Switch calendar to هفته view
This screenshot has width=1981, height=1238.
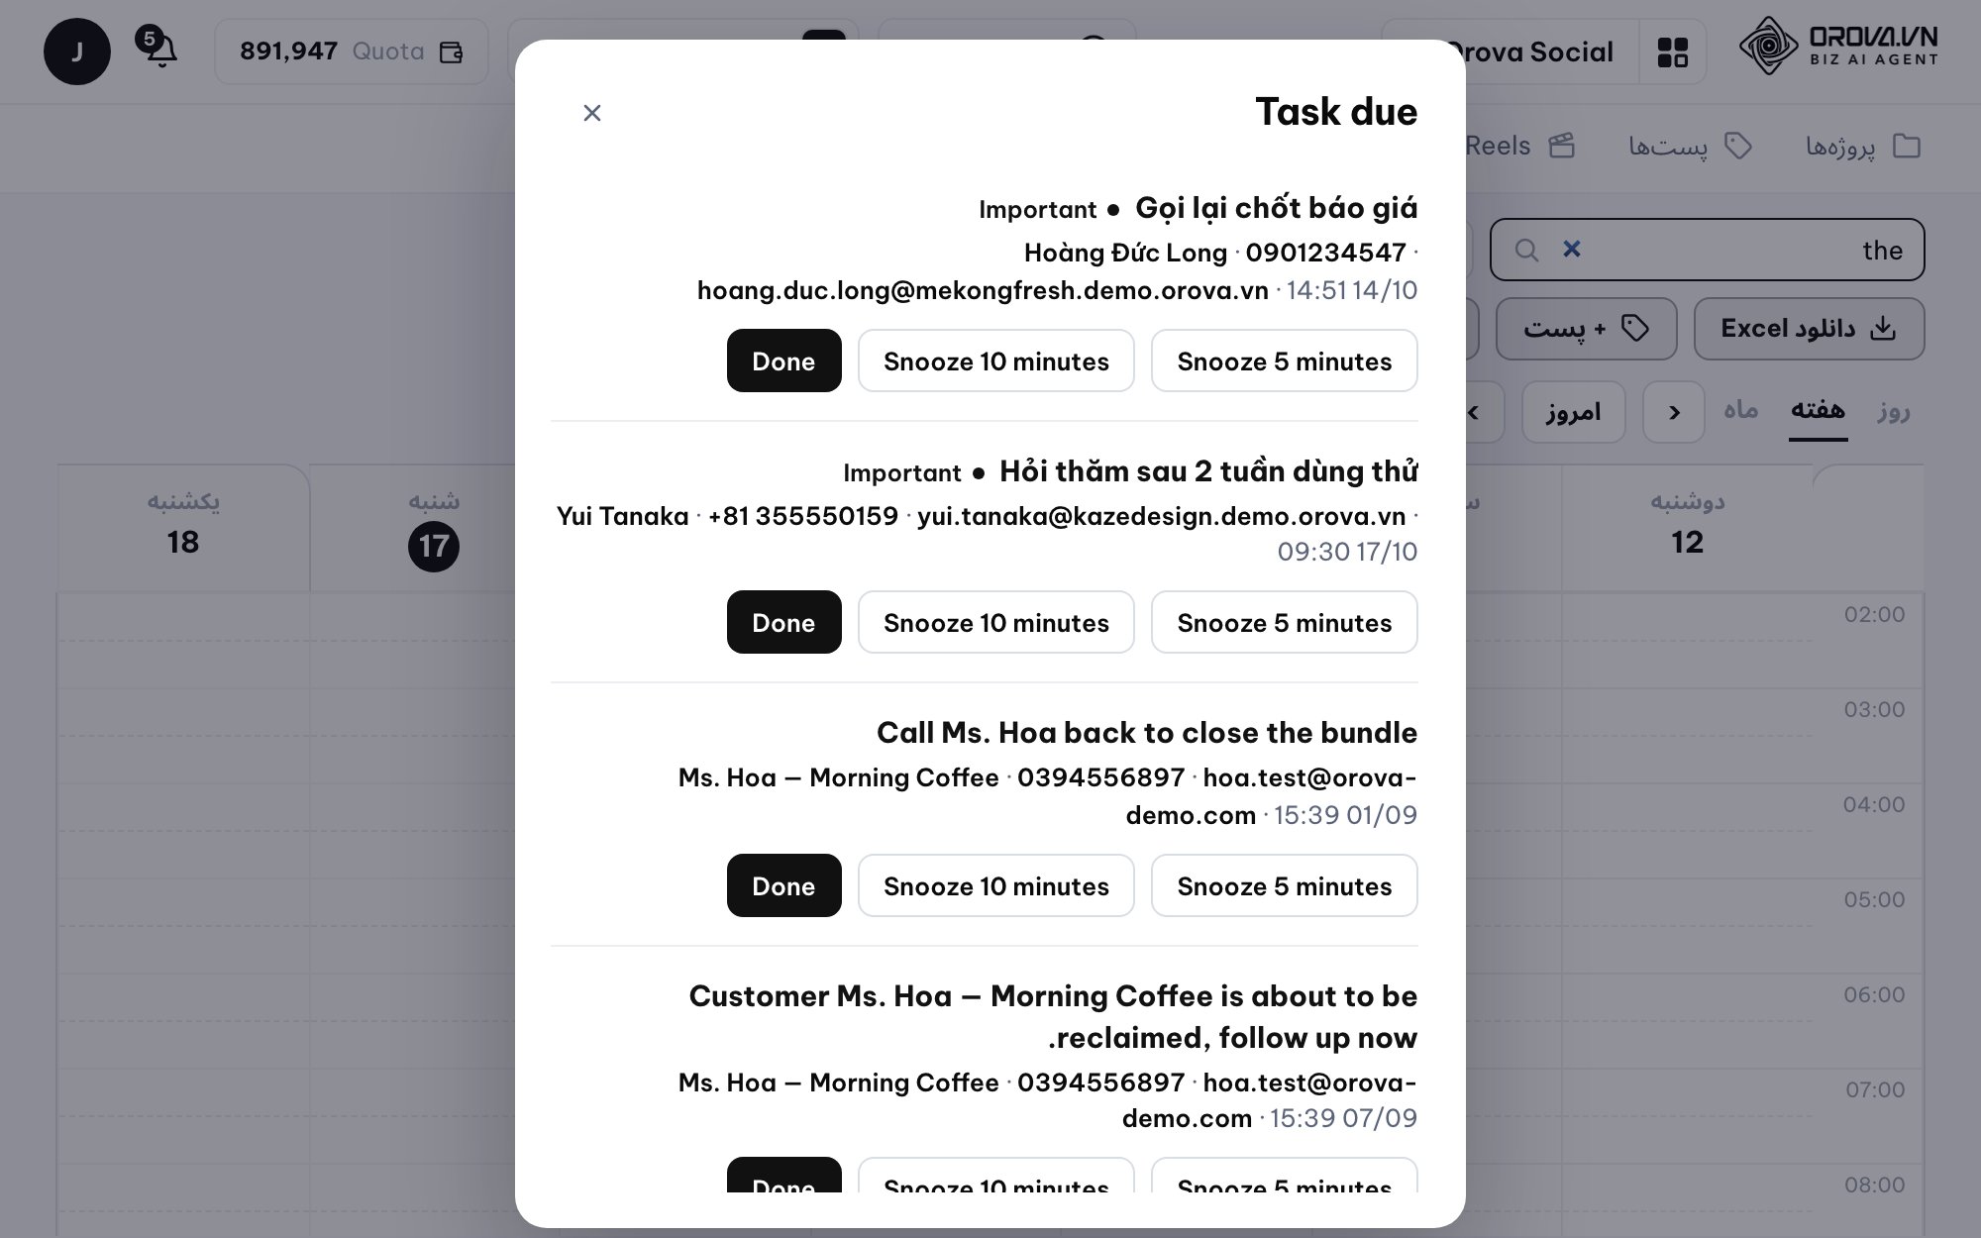tap(1818, 410)
